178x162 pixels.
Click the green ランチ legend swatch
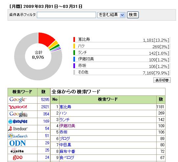tap(74, 52)
